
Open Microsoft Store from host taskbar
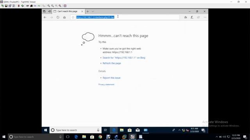[92, 137]
